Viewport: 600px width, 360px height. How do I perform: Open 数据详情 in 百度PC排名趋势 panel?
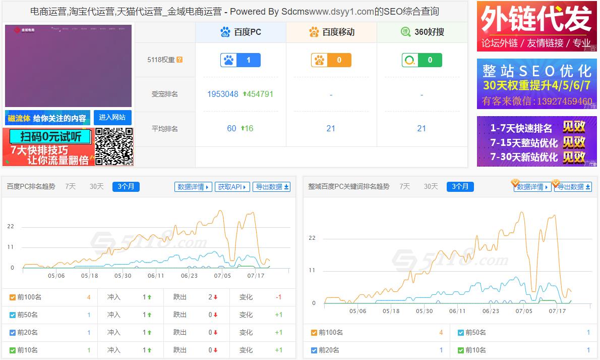[x=193, y=187]
